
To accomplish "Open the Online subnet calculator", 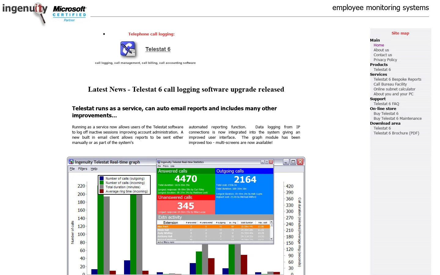I will (394, 89).
